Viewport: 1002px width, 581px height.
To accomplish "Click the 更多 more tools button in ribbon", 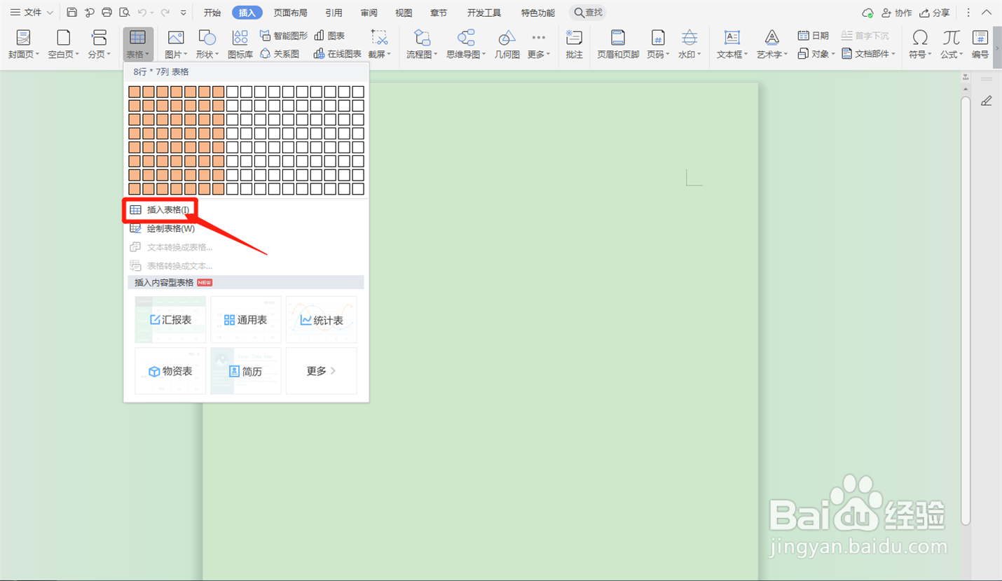I will click(539, 44).
